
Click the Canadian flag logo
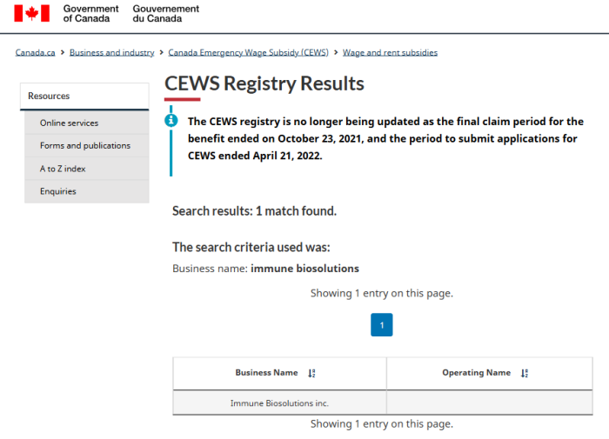tap(32, 13)
